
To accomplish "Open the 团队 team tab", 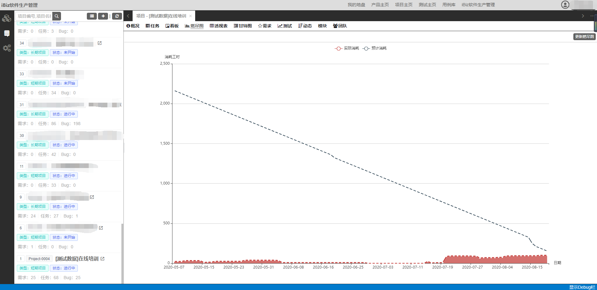I will tap(340, 26).
